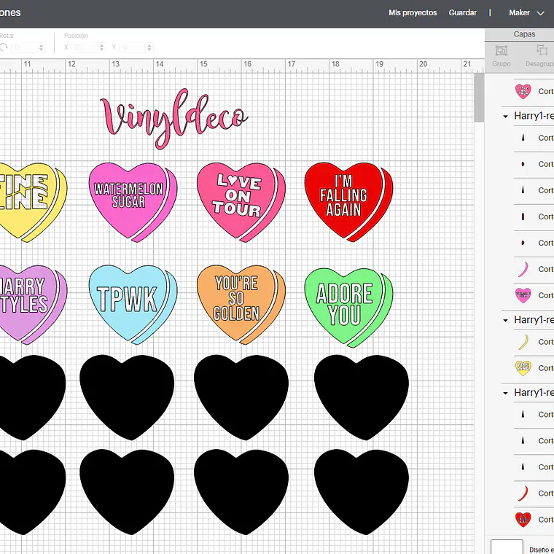The image size is (554, 554).
Task: Click Guardar to save the project
Action: [462, 12]
